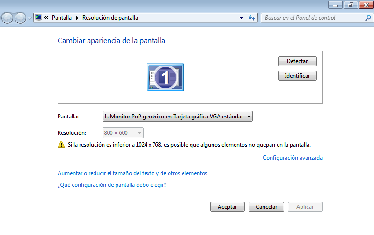Image resolution: width=374 pixels, height=235 pixels.
Task: Select the monitor 1 thumbnail
Action: tap(165, 77)
